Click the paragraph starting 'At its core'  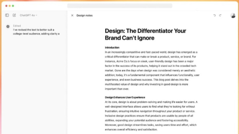click(x=151, y=116)
